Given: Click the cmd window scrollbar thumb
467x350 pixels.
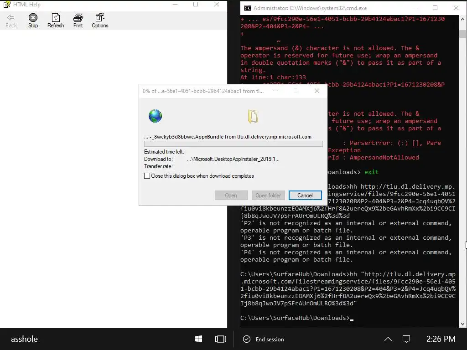Looking at the screenshot, I should click(462, 34).
